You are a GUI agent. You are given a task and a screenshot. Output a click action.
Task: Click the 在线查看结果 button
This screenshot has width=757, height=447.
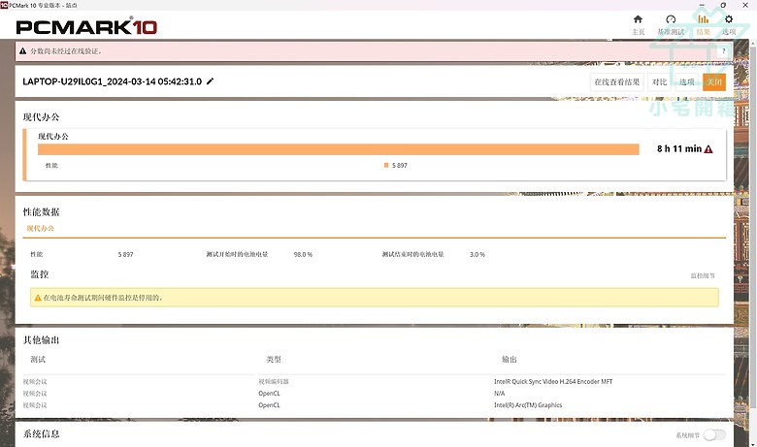click(616, 82)
